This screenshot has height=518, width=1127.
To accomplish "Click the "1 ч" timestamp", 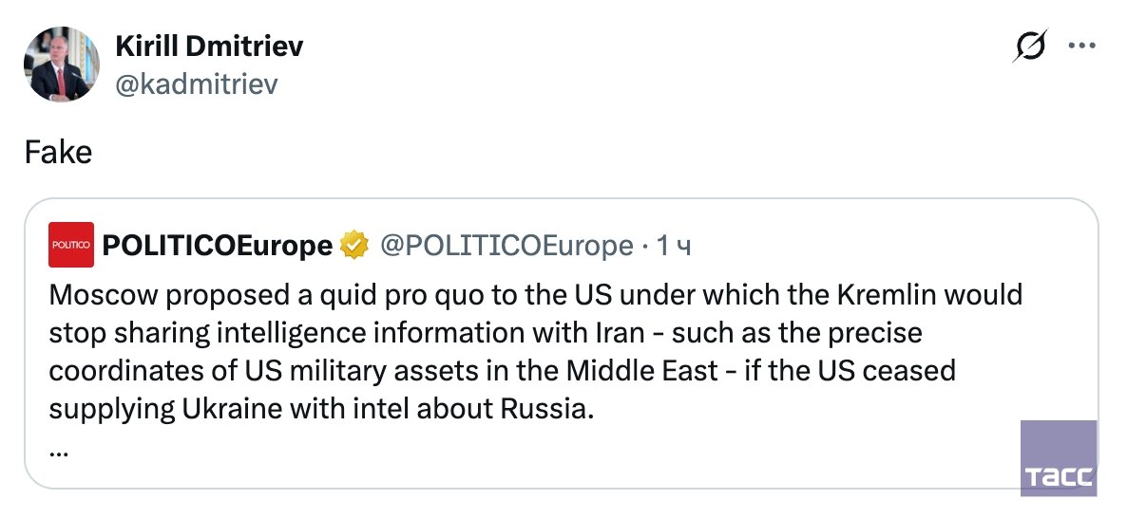I will (x=674, y=246).
